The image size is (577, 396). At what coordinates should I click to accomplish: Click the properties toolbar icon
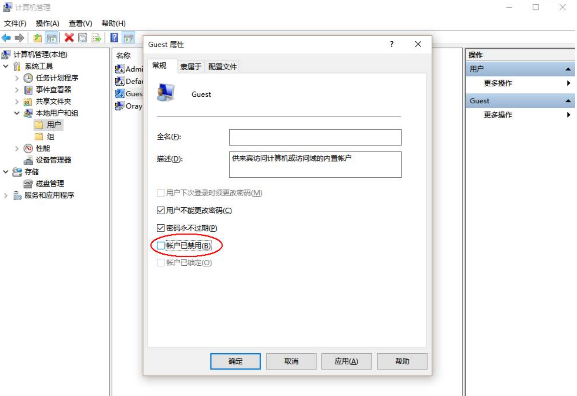(x=83, y=38)
